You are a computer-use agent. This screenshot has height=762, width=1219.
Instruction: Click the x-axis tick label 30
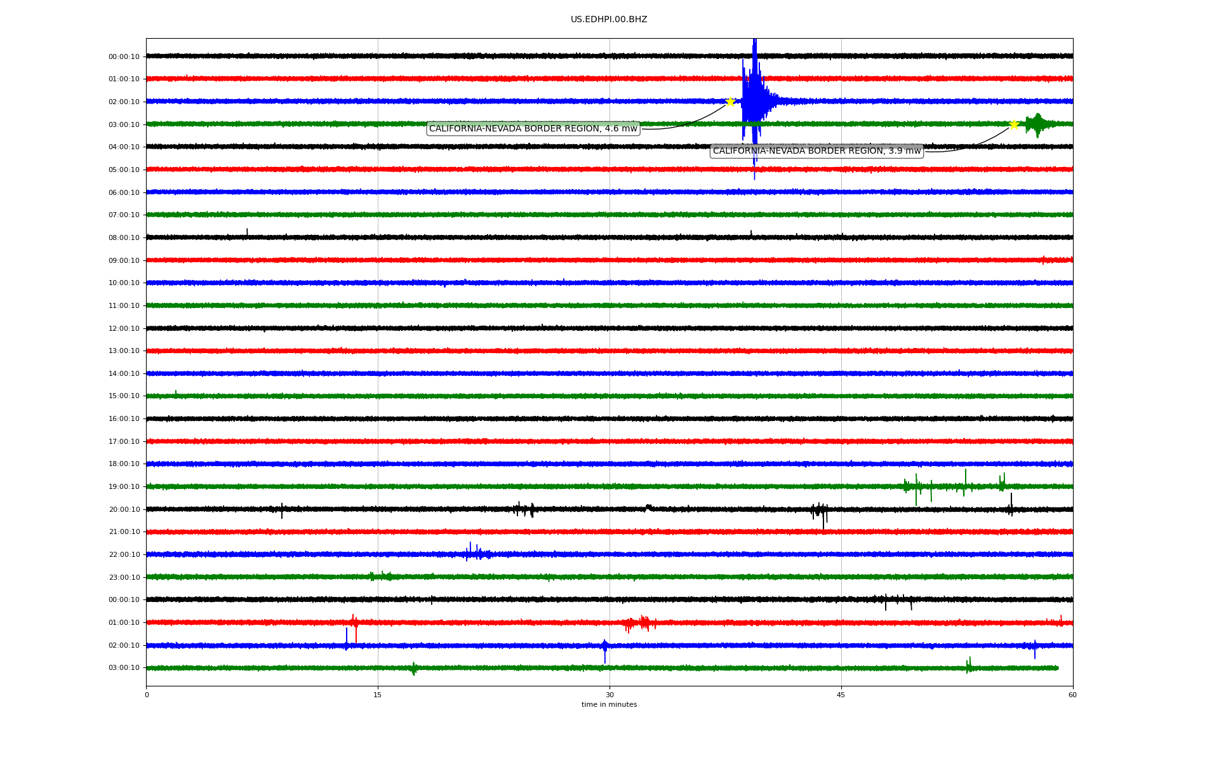point(609,695)
